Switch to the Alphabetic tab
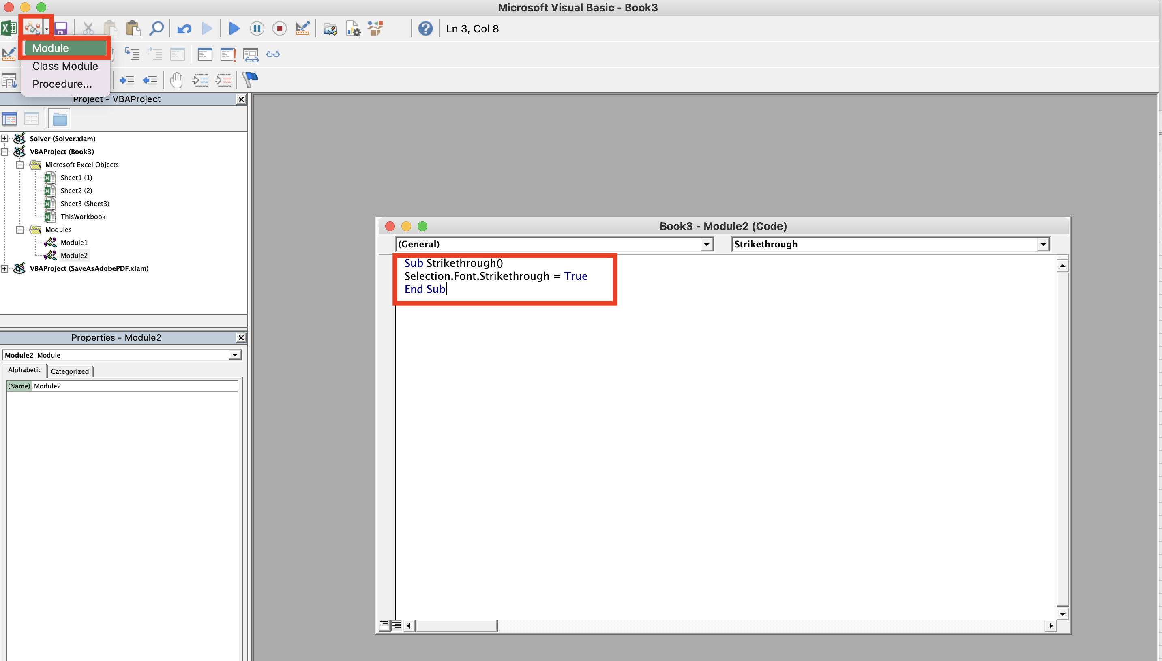Image resolution: width=1162 pixels, height=661 pixels. point(24,370)
